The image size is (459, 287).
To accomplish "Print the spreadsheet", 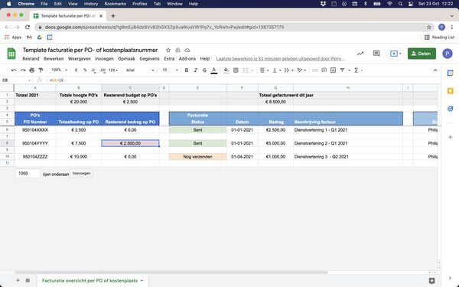I will point(32,70).
